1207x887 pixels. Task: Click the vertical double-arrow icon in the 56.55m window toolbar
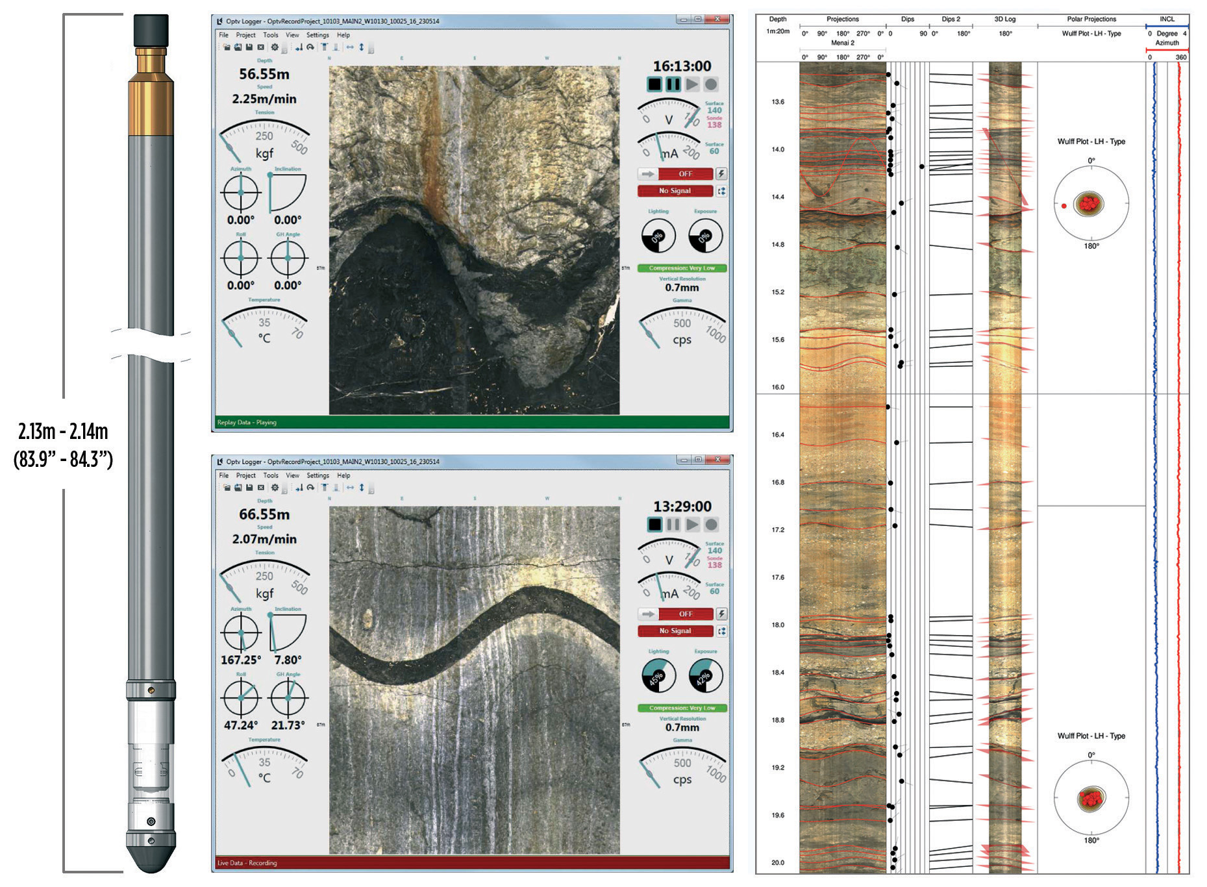click(x=362, y=47)
